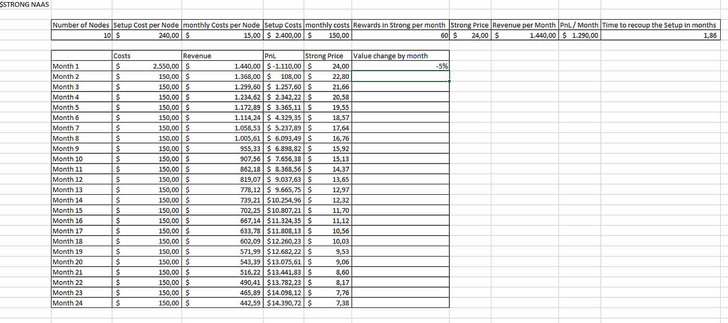This screenshot has width=728, height=323.
Task: Click the Setup Cost per Node header
Action: pyautogui.click(x=147, y=25)
